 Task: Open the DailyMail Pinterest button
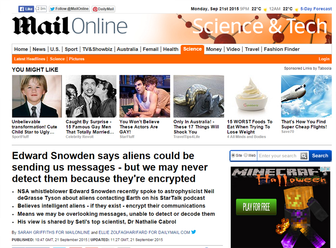coord(103,9)
